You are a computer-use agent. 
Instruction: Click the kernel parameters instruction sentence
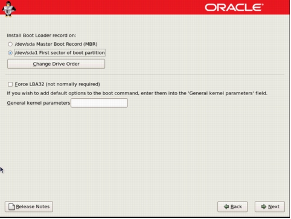click(137, 93)
